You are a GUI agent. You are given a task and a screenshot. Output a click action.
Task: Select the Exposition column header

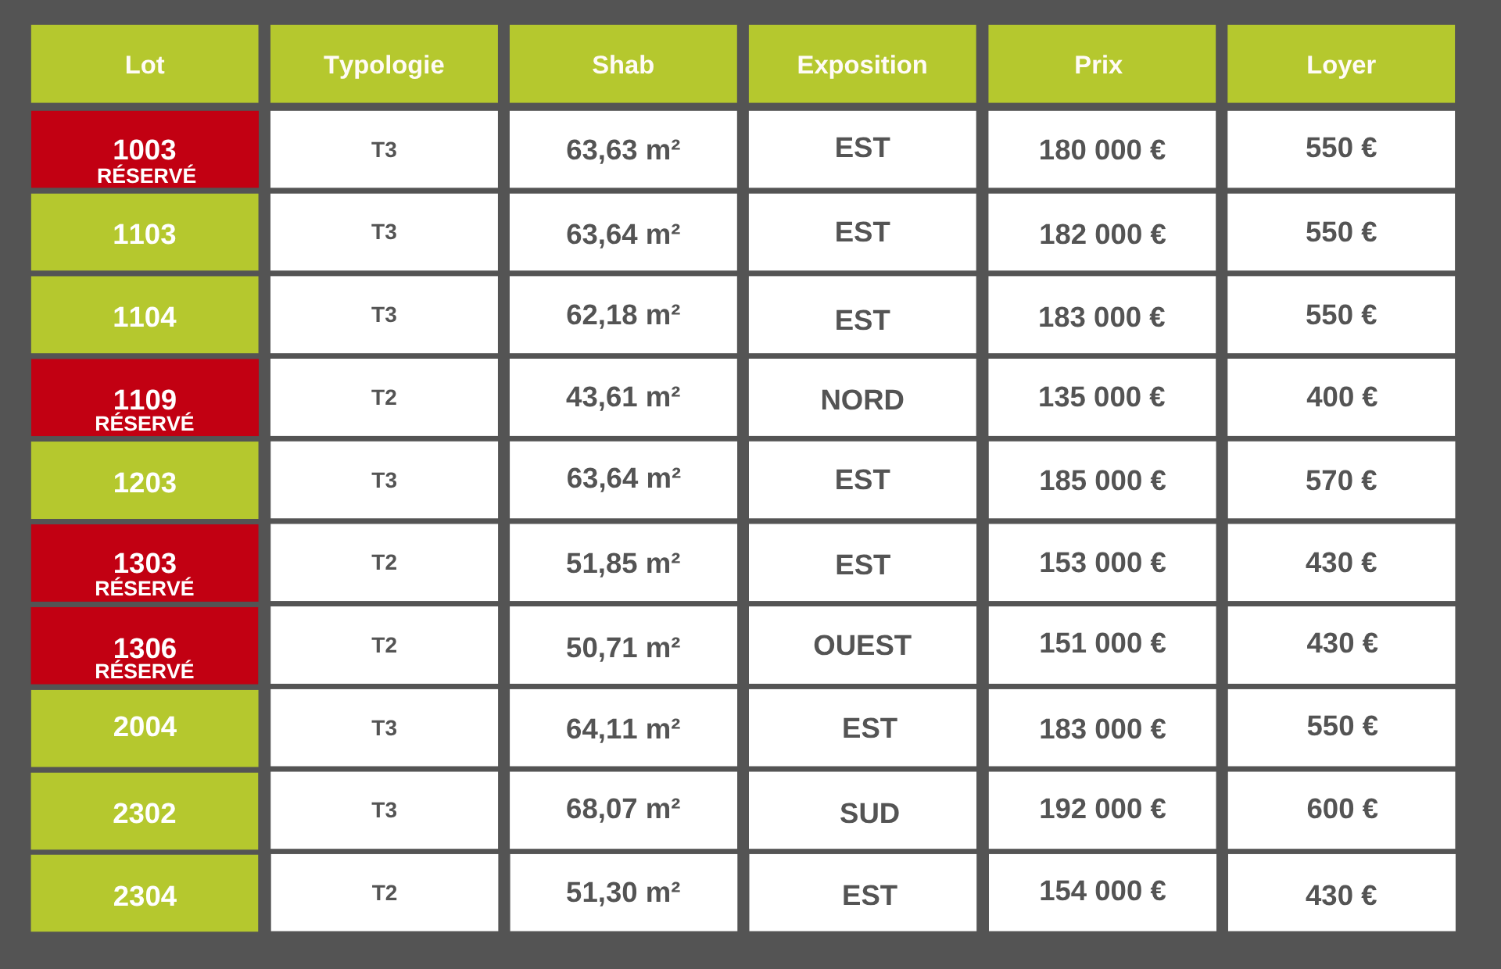coord(862,64)
